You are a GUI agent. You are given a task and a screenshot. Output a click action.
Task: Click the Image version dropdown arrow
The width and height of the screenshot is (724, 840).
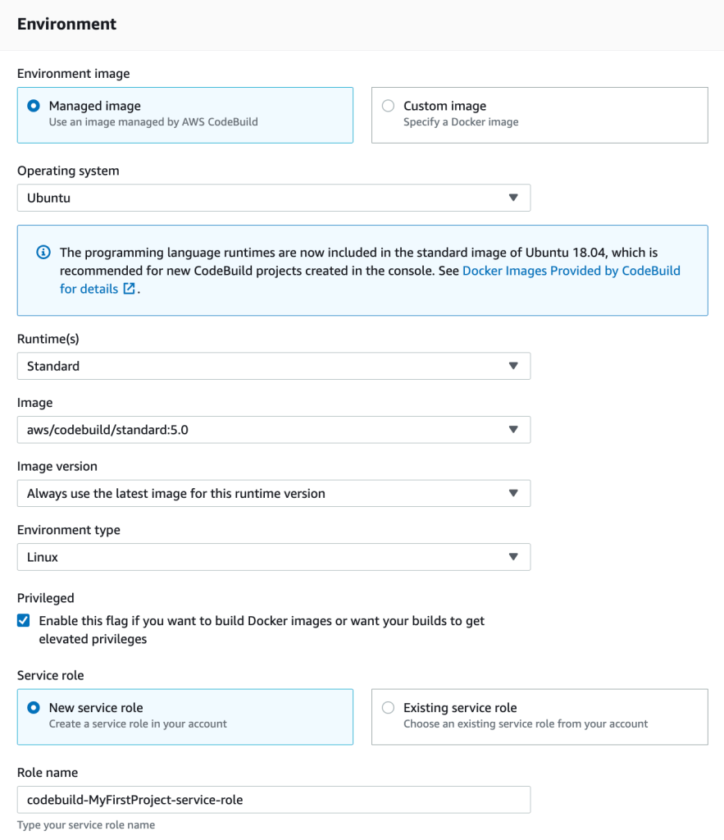tap(513, 493)
